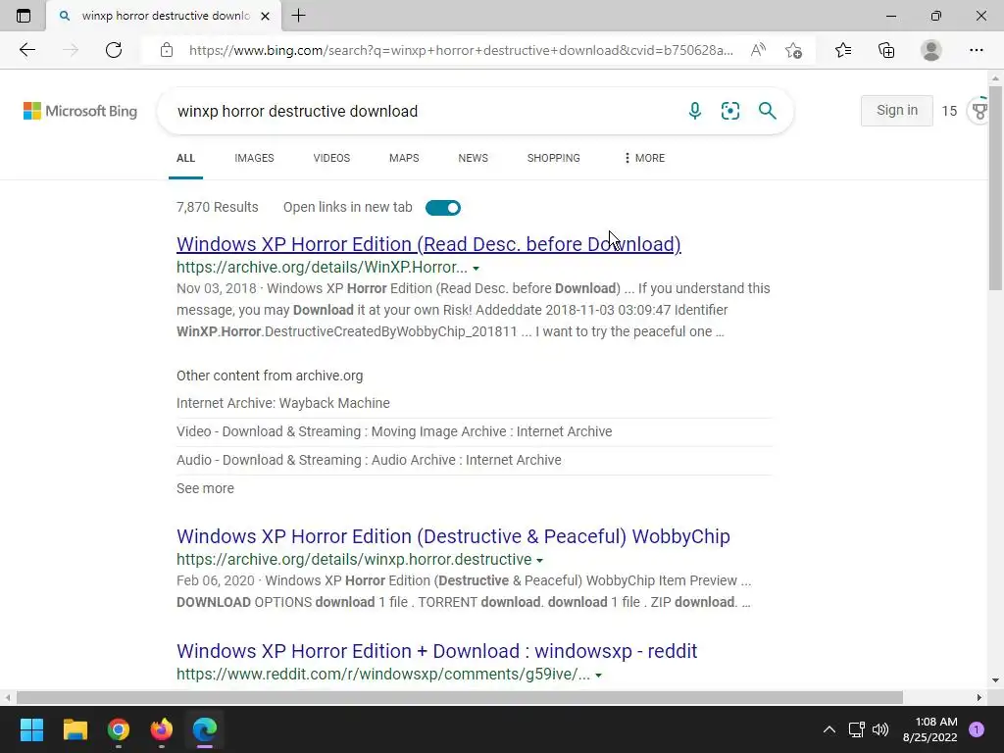1004x753 pixels.
Task: Click the 7,870 Results count text
Action: coord(218,208)
